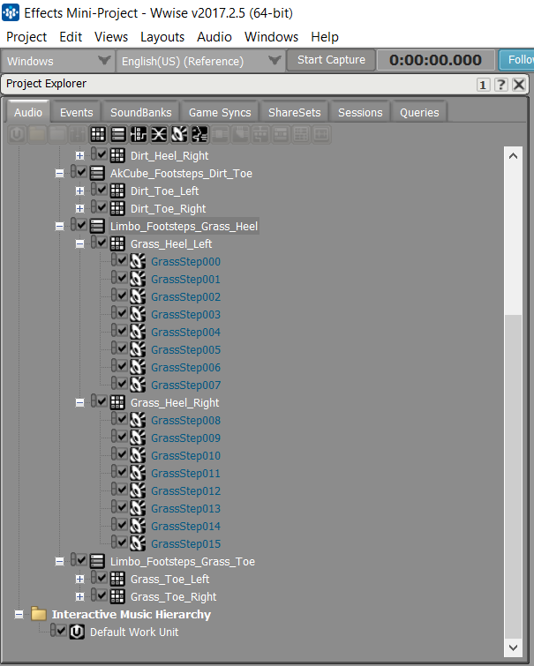Viewport: 534px width, 666px height.
Task: Click the Sequence Container toolbar icon
Action: coord(118,135)
